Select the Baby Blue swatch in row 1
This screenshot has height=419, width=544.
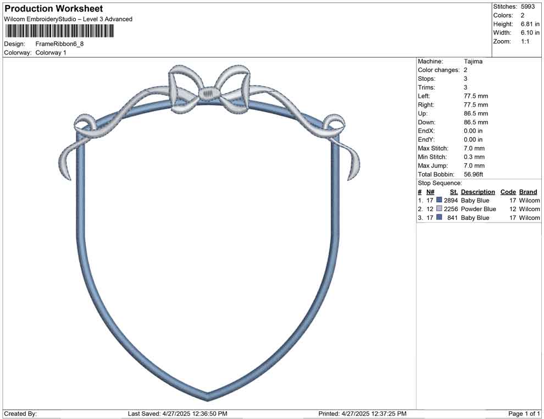(x=438, y=200)
